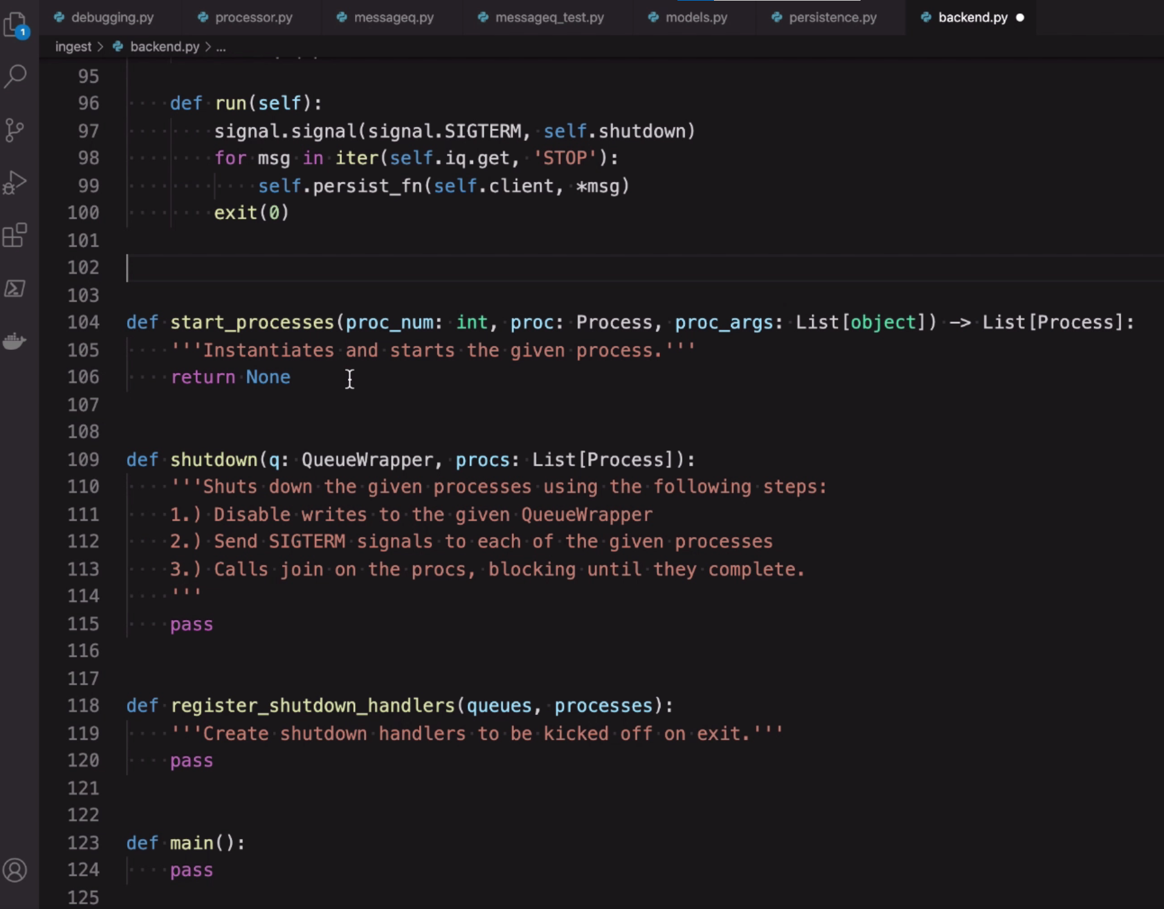Switch to the processor.py tab
Screen dimensions: 1164x909
[246, 17]
